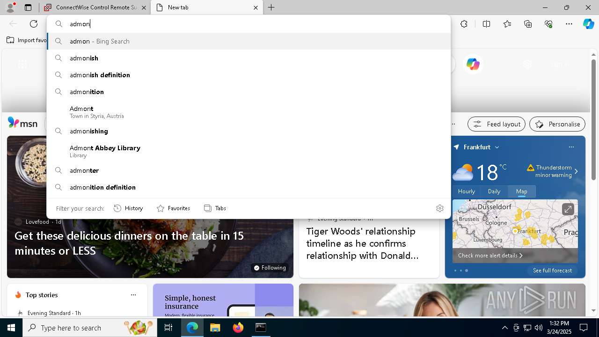Open a new tab with plus button
This screenshot has height=337, width=599.
[271, 7]
